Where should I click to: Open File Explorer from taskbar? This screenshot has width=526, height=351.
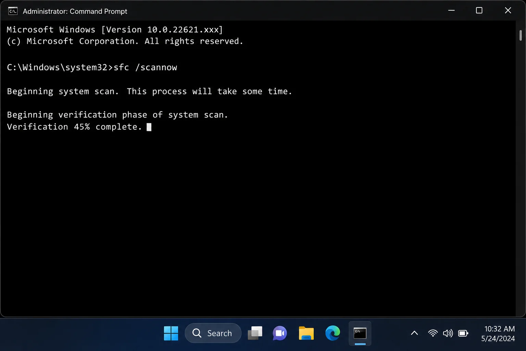306,333
